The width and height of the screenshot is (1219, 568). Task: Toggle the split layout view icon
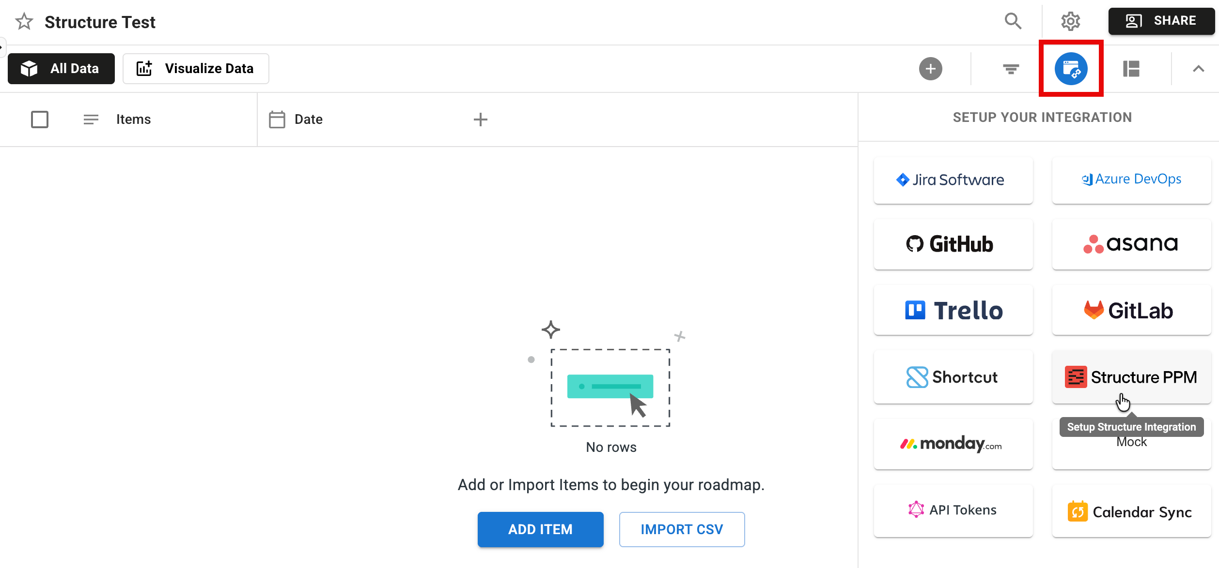pos(1132,69)
